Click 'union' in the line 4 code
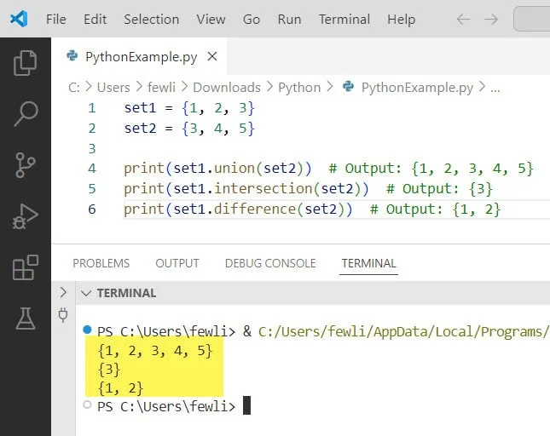The image size is (550, 436). click(x=234, y=168)
